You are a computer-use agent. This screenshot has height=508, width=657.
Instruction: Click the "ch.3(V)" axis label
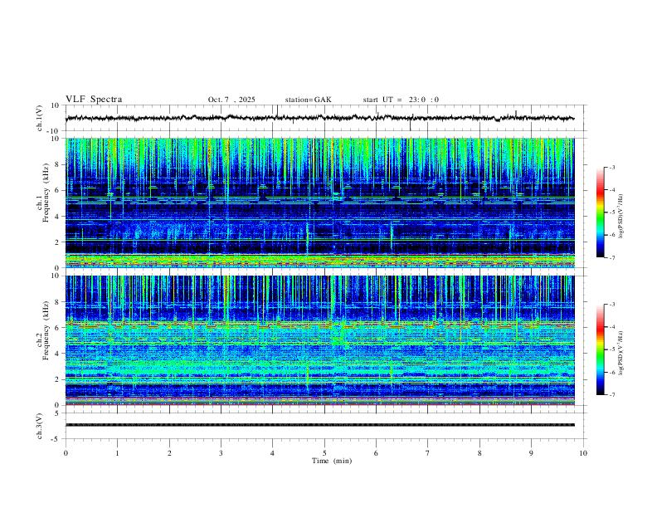[x=40, y=426]
